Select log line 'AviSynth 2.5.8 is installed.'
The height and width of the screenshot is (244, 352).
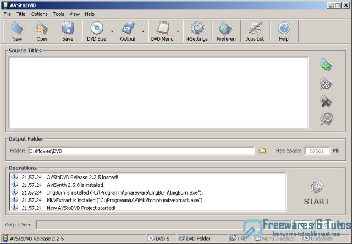coord(76,185)
